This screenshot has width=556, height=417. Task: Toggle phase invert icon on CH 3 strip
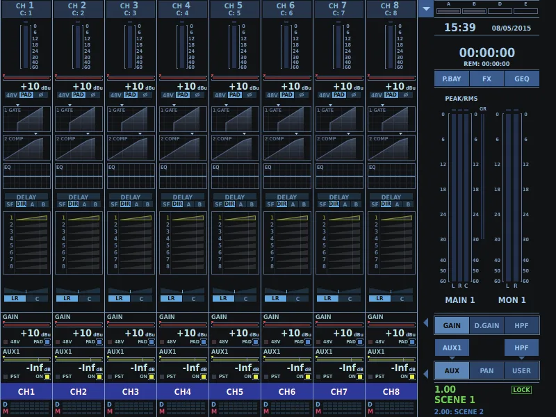pos(145,95)
